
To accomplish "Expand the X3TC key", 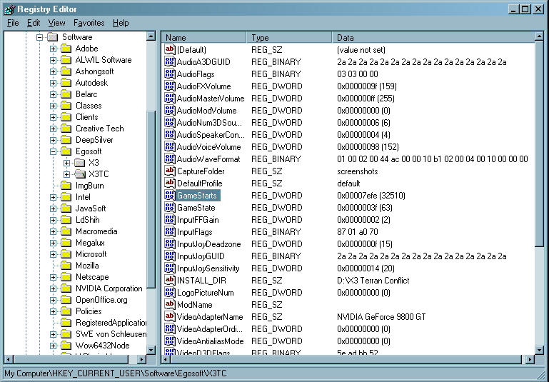I will click(x=67, y=174).
